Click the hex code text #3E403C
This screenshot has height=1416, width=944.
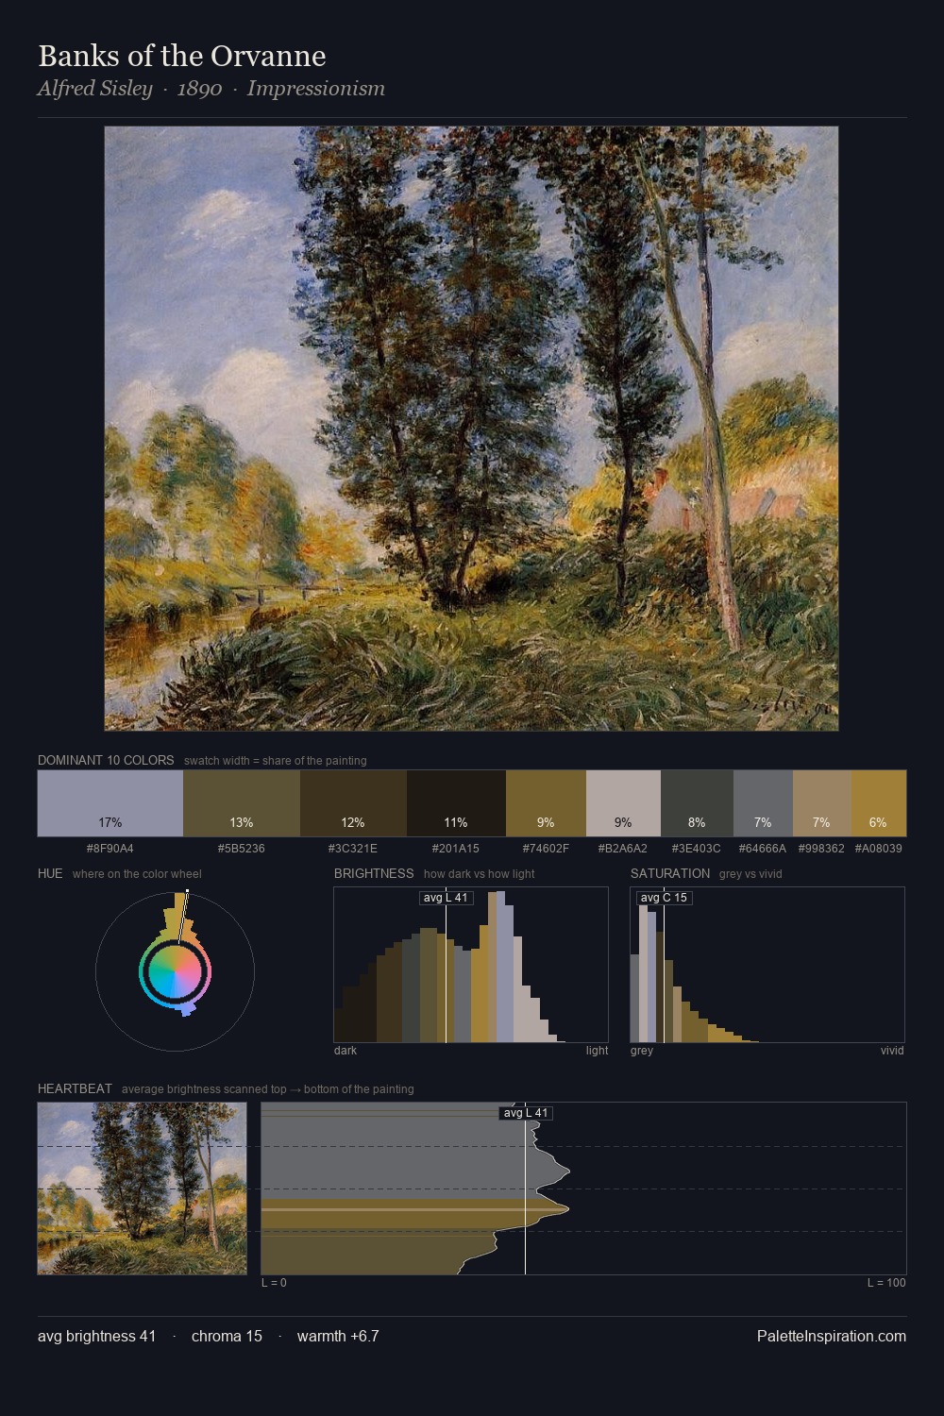(x=697, y=849)
